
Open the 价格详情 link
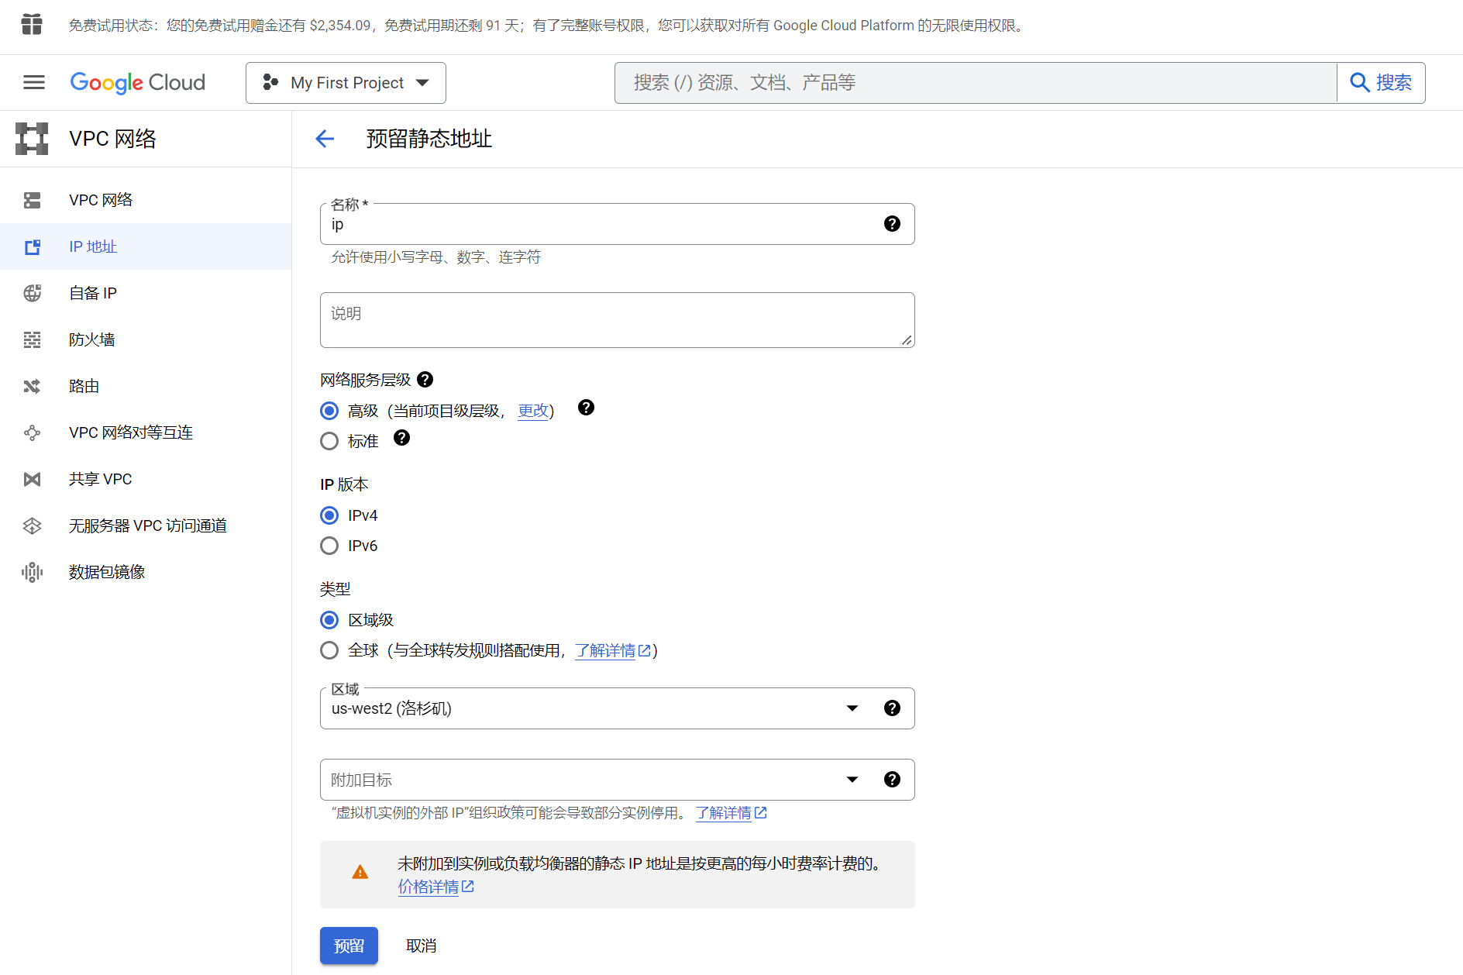tap(429, 887)
